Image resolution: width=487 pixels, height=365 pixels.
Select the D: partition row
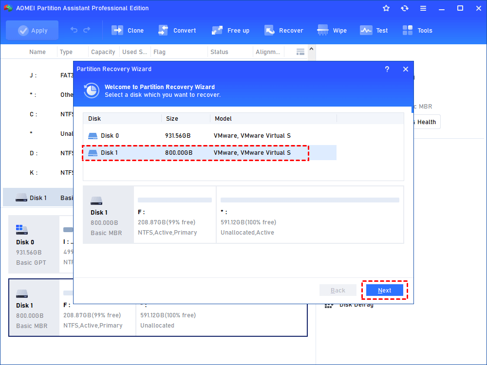(x=38, y=153)
